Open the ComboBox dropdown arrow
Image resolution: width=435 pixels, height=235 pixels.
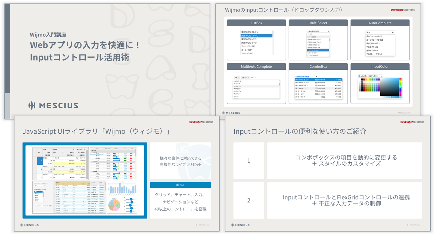316,77
